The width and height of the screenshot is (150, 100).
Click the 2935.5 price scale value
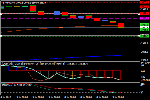145,43
